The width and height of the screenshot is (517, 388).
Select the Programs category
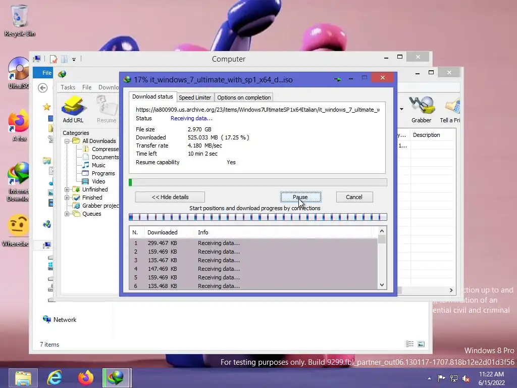coord(98,173)
